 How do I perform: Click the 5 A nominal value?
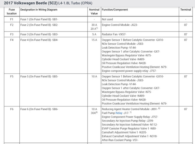[94, 34]
